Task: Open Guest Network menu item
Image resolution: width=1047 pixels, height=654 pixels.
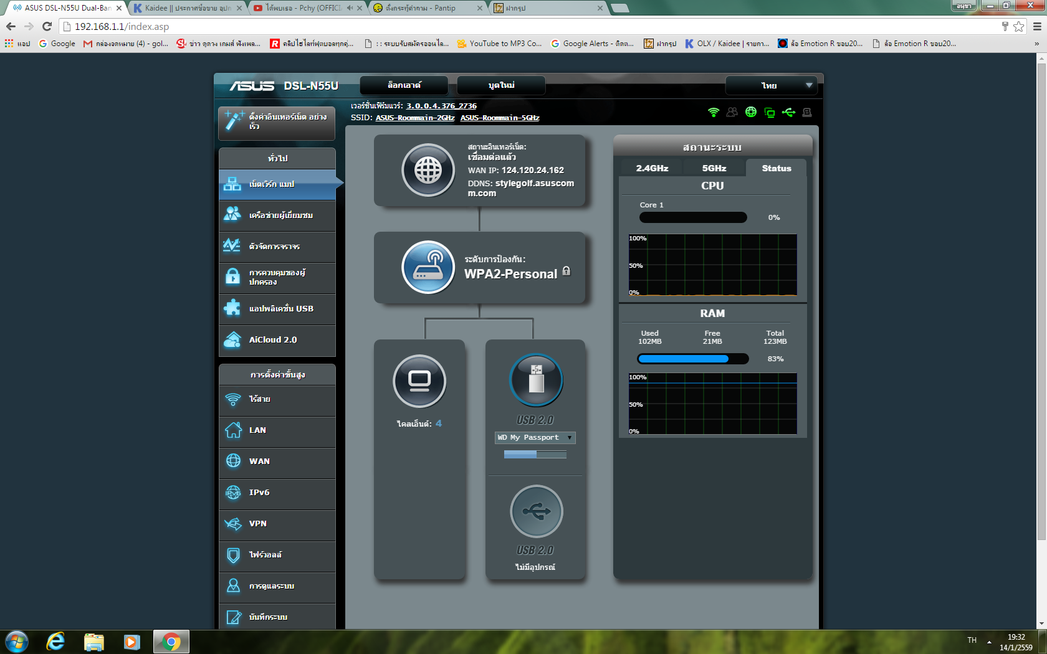Action: (x=277, y=216)
